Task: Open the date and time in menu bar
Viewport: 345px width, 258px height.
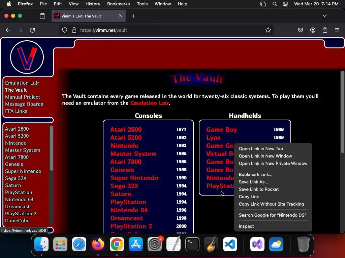Action: pyautogui.click(x=316, y=4)
